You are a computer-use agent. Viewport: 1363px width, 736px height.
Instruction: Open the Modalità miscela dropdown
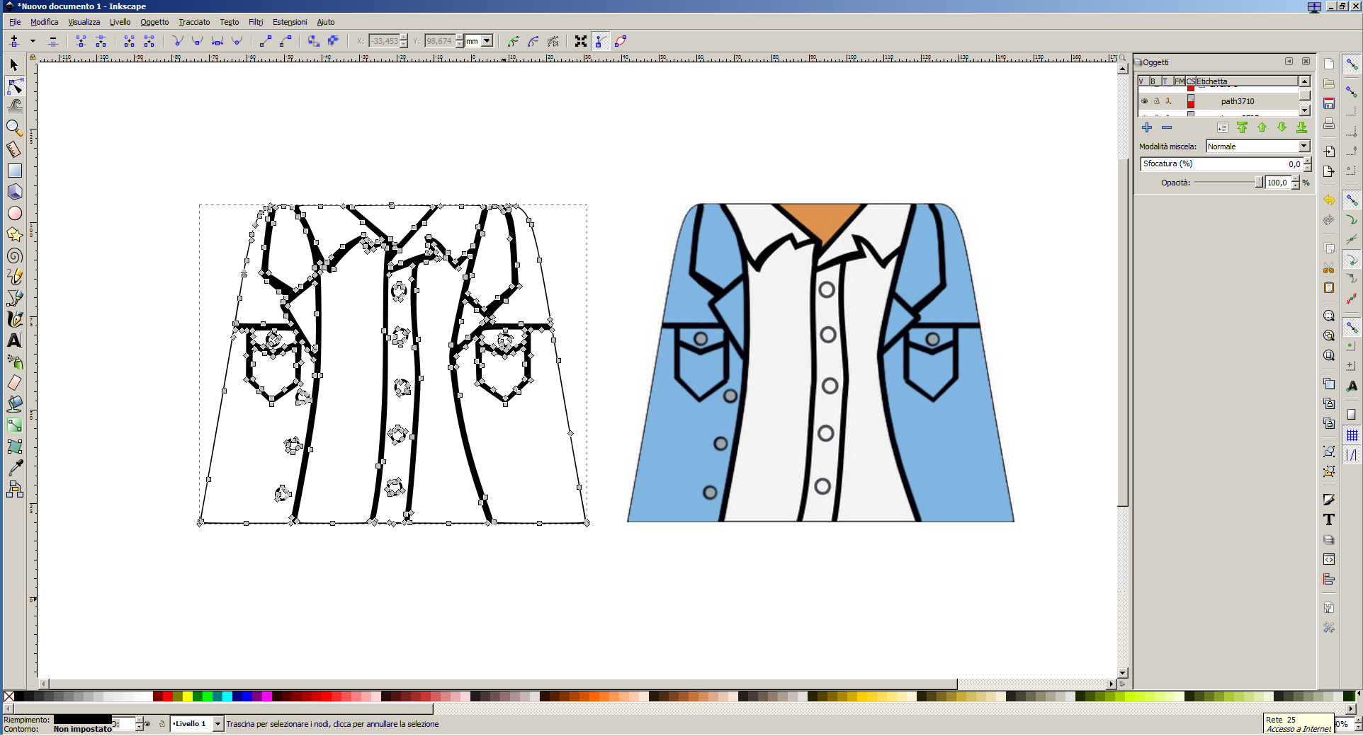click(x=1258, y=146)
